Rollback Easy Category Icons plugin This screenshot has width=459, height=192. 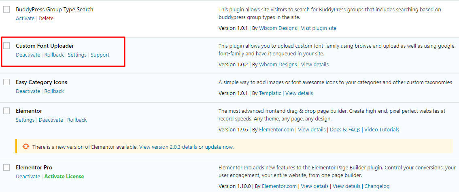tap(54, 91)
